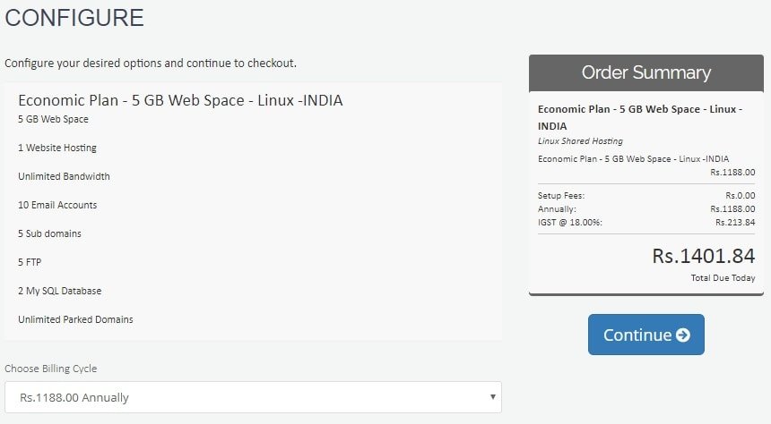Screen dimensions: 771x424
Task: Click the 10 Email Accounts feature line
Action: pyautogui.click(x=57, y=205)
